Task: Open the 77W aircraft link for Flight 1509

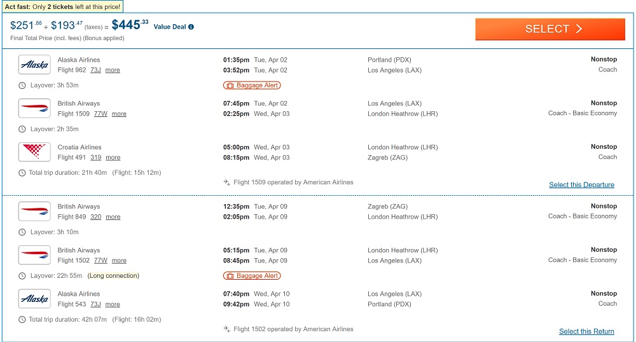Action: point(100,114)
